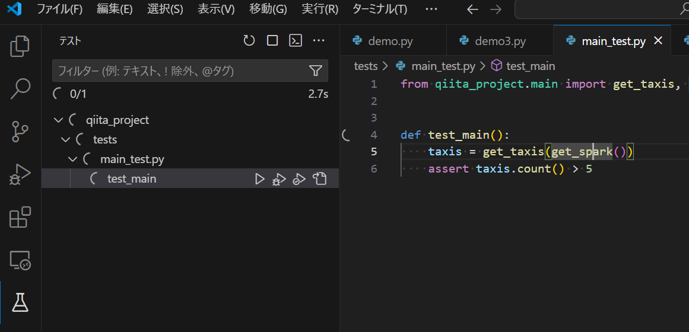Screen dimensions: 689x332
Task: Select the Testing flask icon
Action: coord(20,302)
